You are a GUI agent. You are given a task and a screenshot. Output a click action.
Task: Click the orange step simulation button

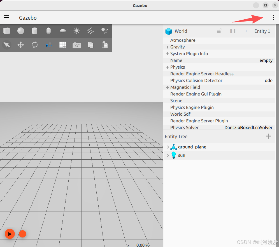pyautogui.click(x=22, y=234)
